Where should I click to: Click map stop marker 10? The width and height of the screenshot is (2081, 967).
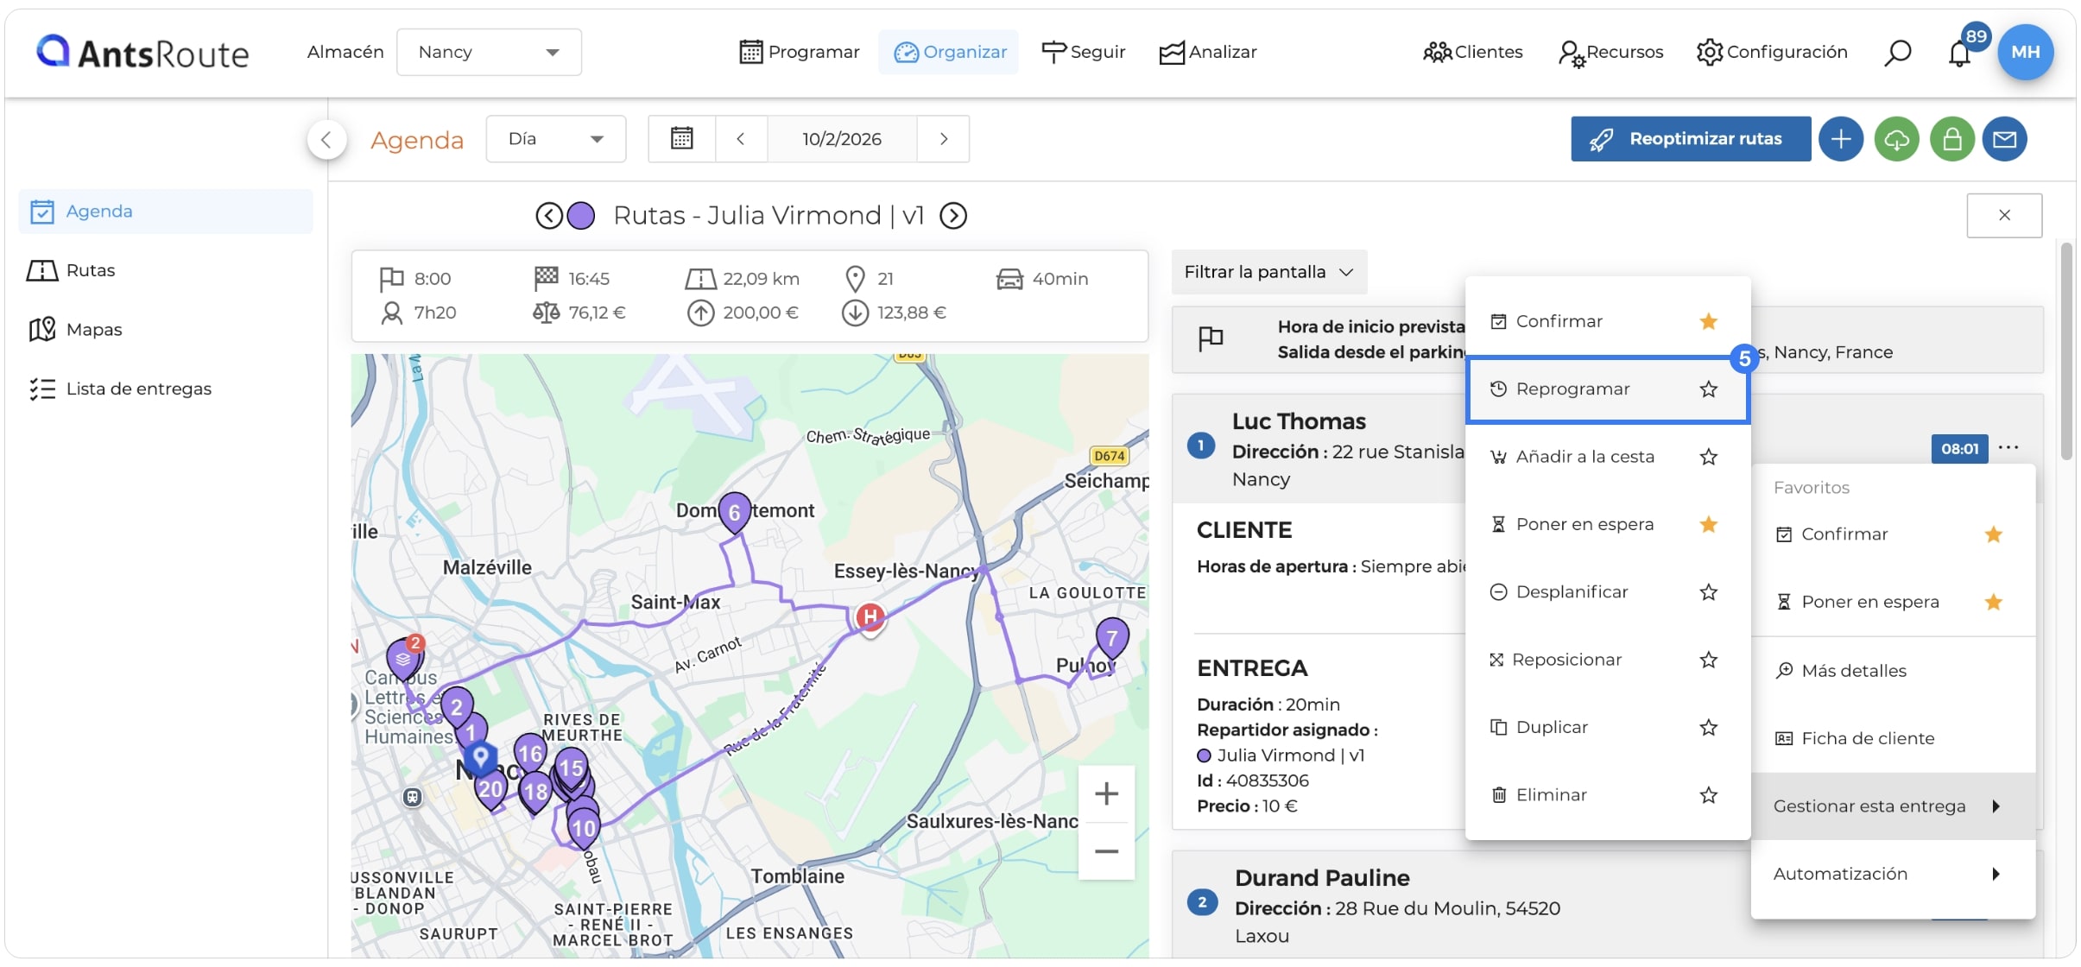[584, 829]
